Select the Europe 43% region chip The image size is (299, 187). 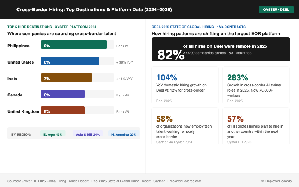click(x=53, y=134)
